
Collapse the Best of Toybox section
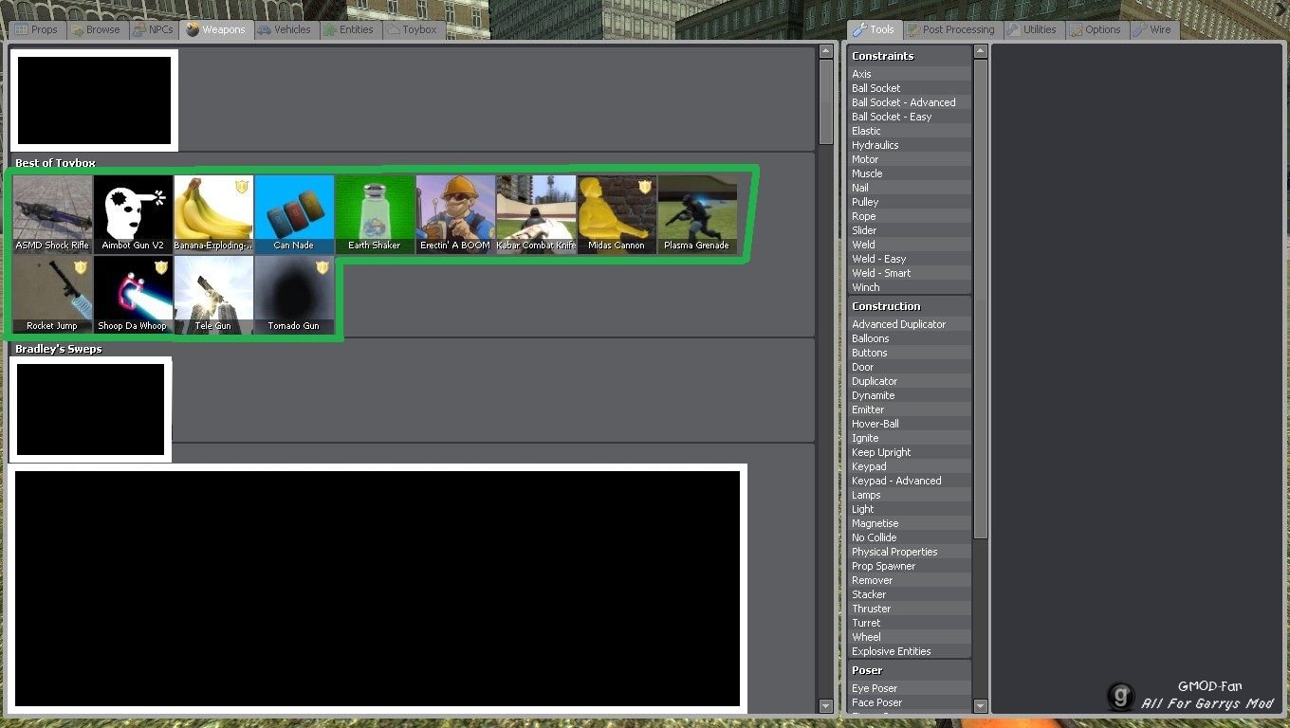413,163
